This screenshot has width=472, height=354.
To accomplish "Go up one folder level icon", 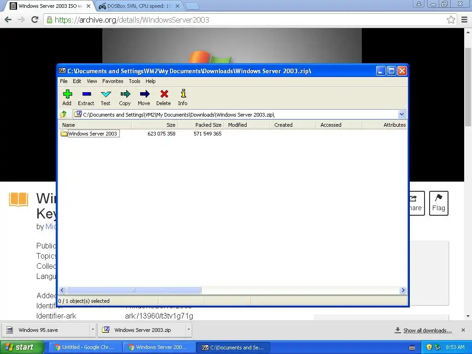I will point(64,114).
